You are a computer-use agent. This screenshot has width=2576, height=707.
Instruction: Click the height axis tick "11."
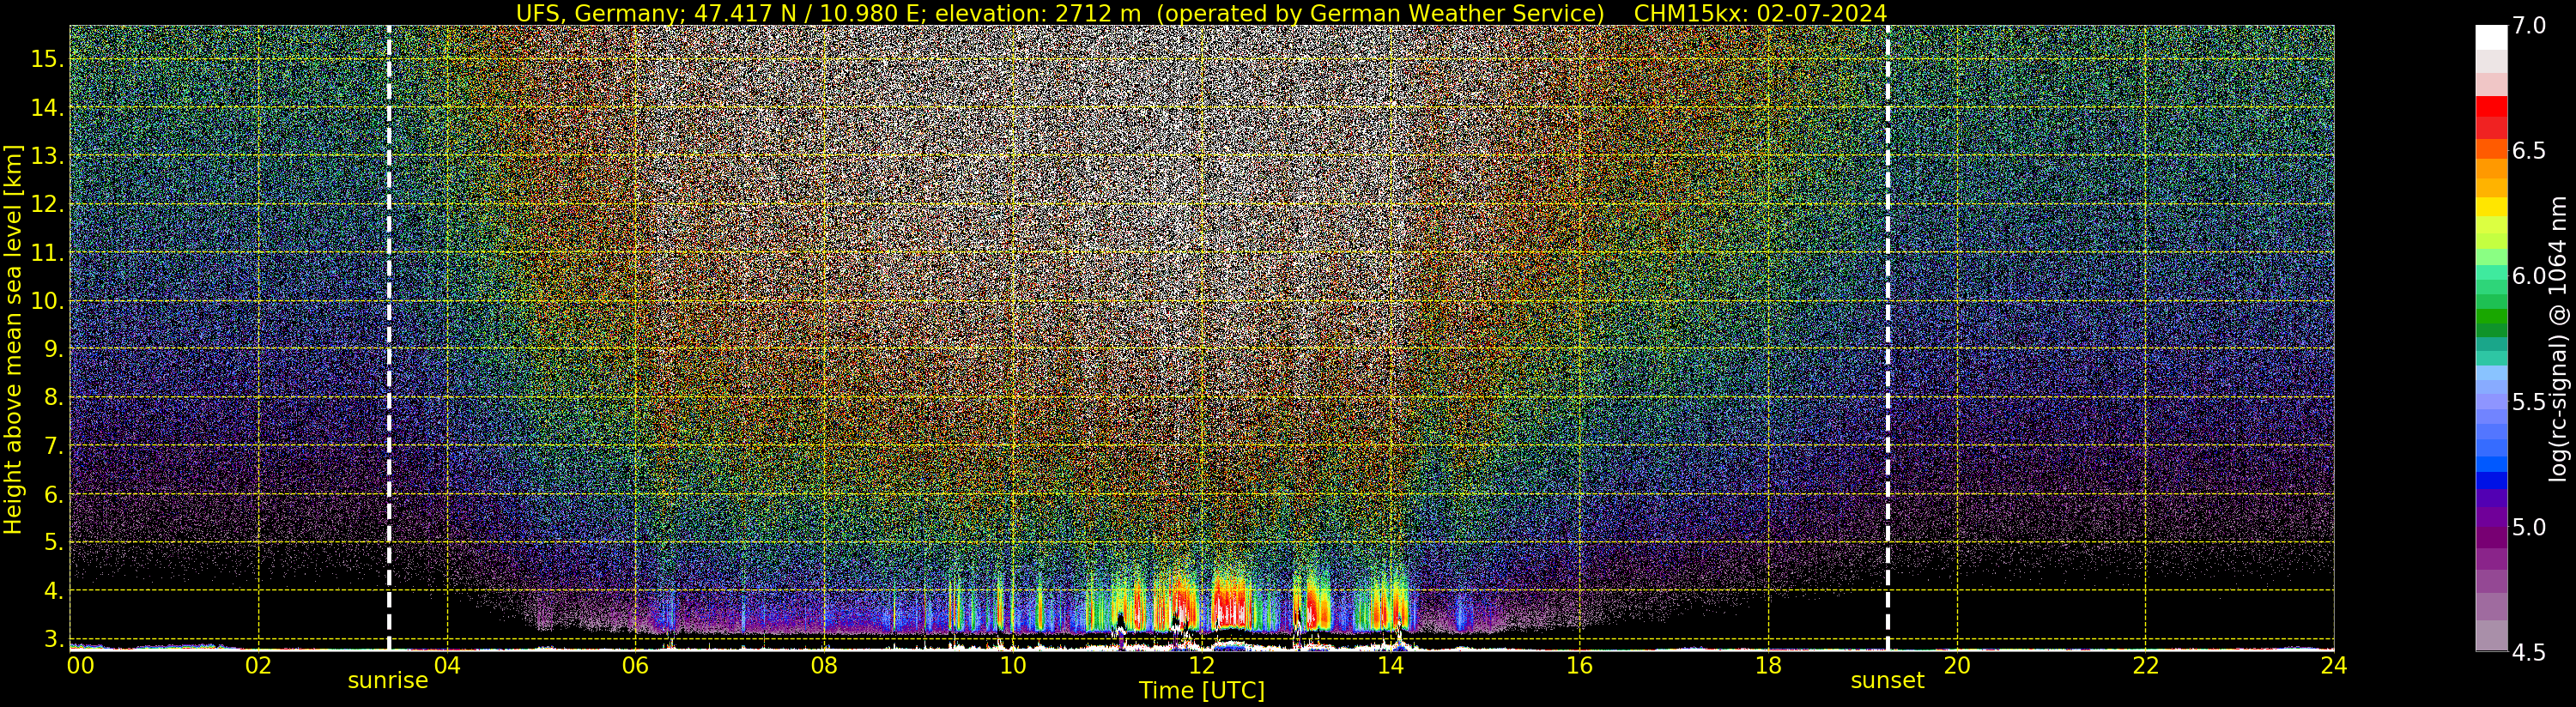click(47, 253)
